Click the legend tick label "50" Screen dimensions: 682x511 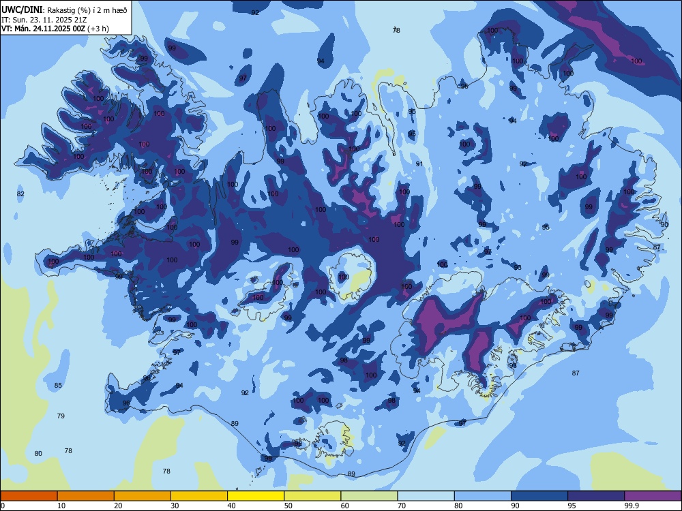coord(288,506)
